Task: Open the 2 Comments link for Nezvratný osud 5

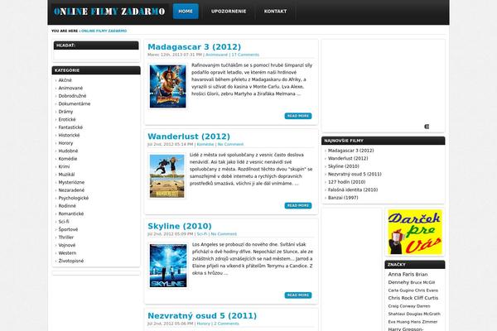Action: pyautogui.click(x=226, y=324)
